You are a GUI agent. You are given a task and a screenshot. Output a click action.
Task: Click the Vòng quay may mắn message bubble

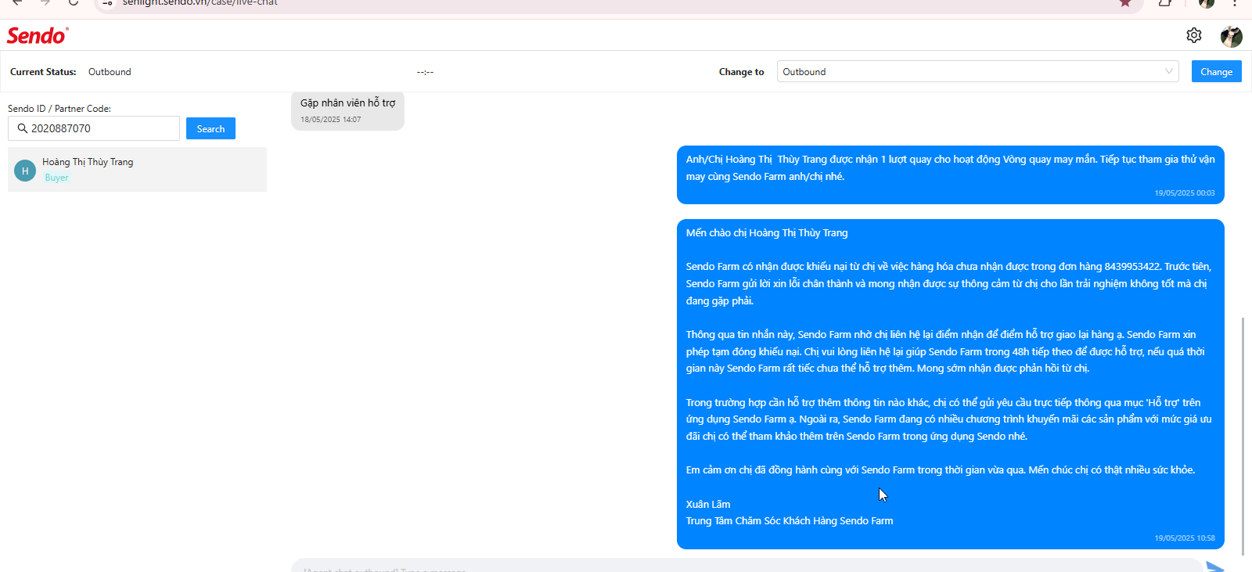[950, 174]
